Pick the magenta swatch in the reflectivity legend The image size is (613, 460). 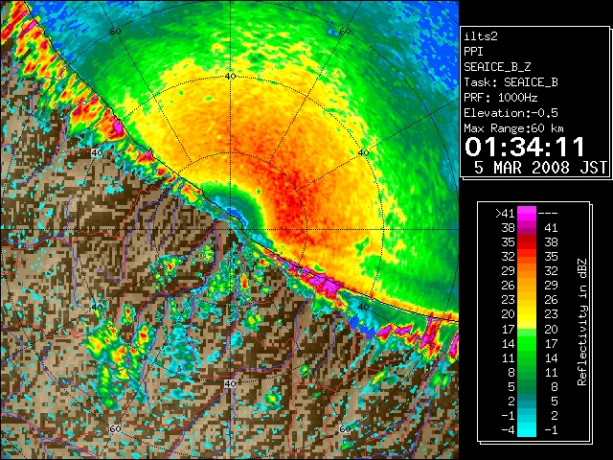527,213
